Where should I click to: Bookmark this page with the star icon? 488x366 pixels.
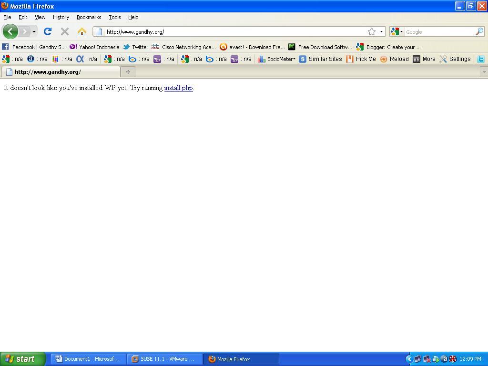click(x=372, y=31)
